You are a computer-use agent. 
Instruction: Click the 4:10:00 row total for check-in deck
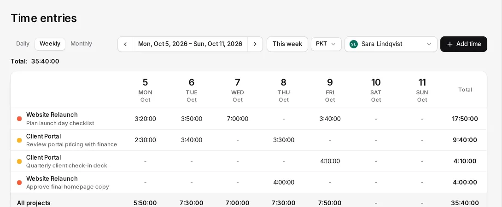(465, 161)
